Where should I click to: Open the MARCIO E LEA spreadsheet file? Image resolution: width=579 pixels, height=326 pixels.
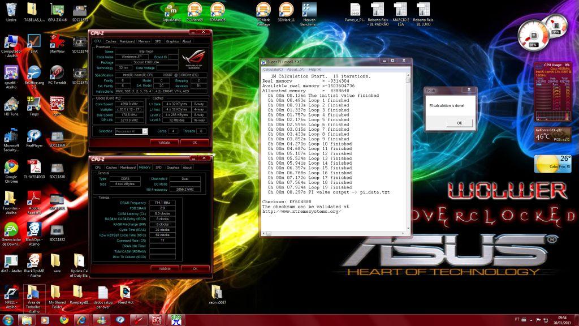pyautogui.click(x=401, y=14)
